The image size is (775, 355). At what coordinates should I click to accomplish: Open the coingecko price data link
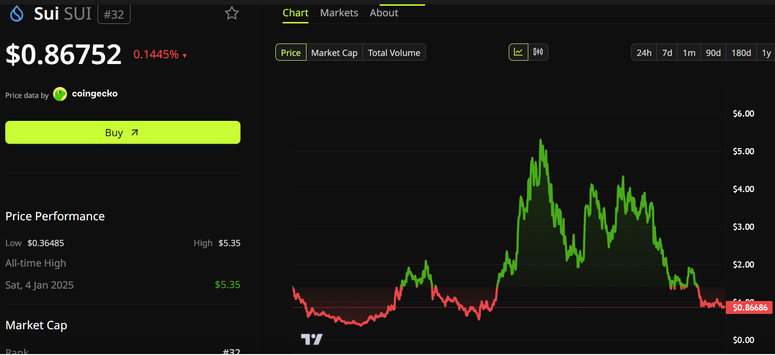[95, 94]
